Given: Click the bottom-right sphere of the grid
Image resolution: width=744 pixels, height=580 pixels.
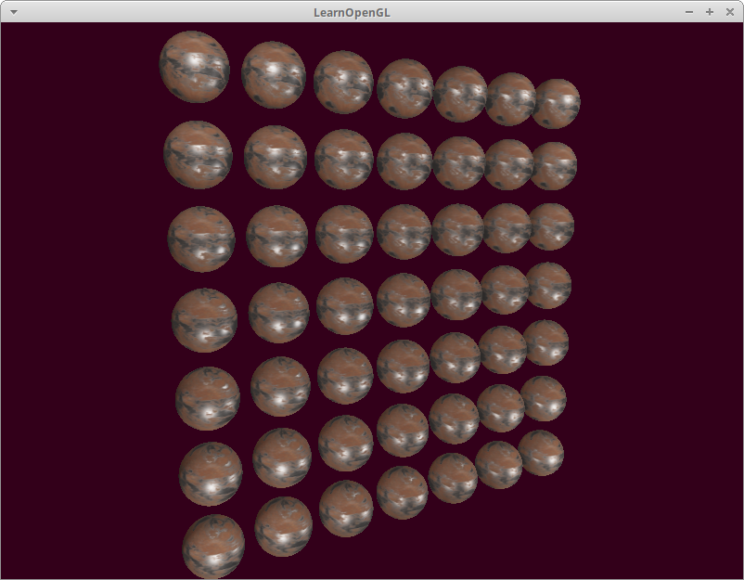Looking at the screenshot, I should tap(541, 453).
